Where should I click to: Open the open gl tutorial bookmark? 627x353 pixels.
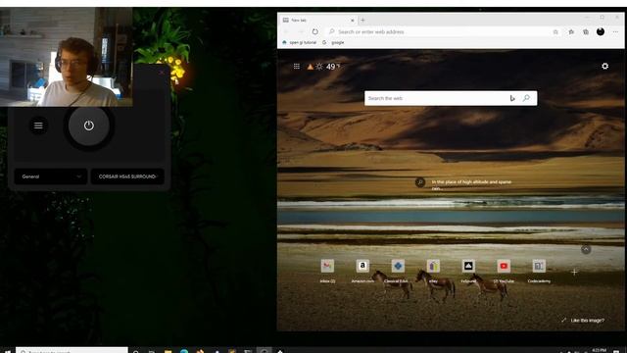point(299,42)
